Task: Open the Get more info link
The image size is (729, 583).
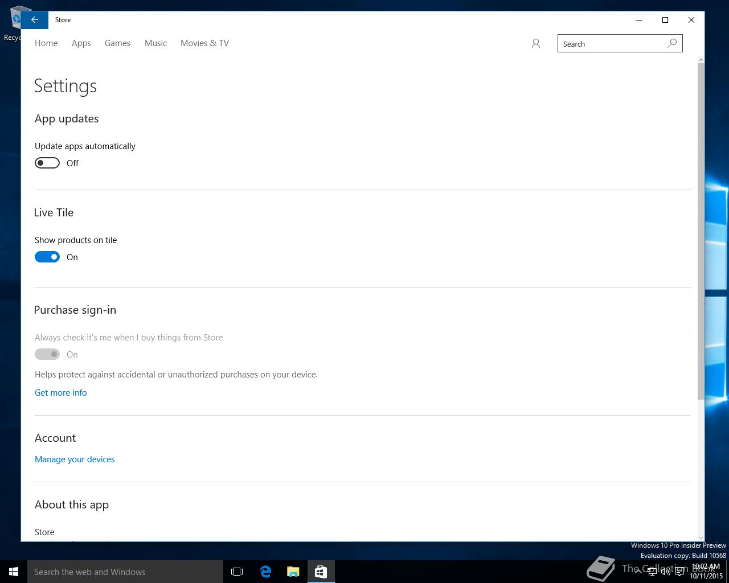Action: [61, 393]
